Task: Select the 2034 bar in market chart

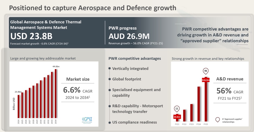Action: (56, 95)
